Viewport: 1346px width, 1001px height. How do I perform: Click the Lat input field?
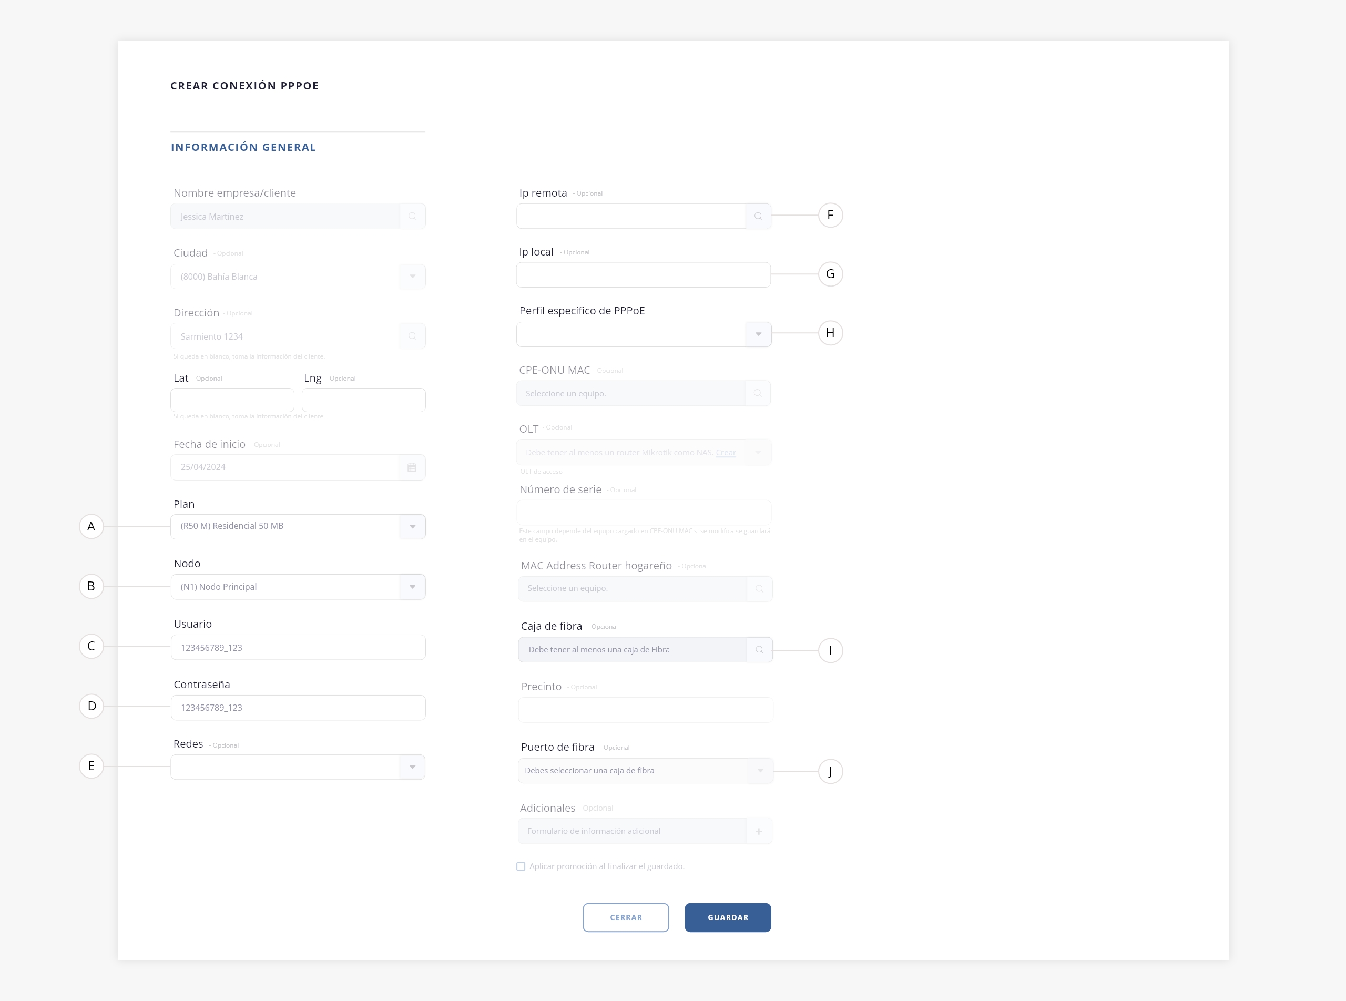232,400
